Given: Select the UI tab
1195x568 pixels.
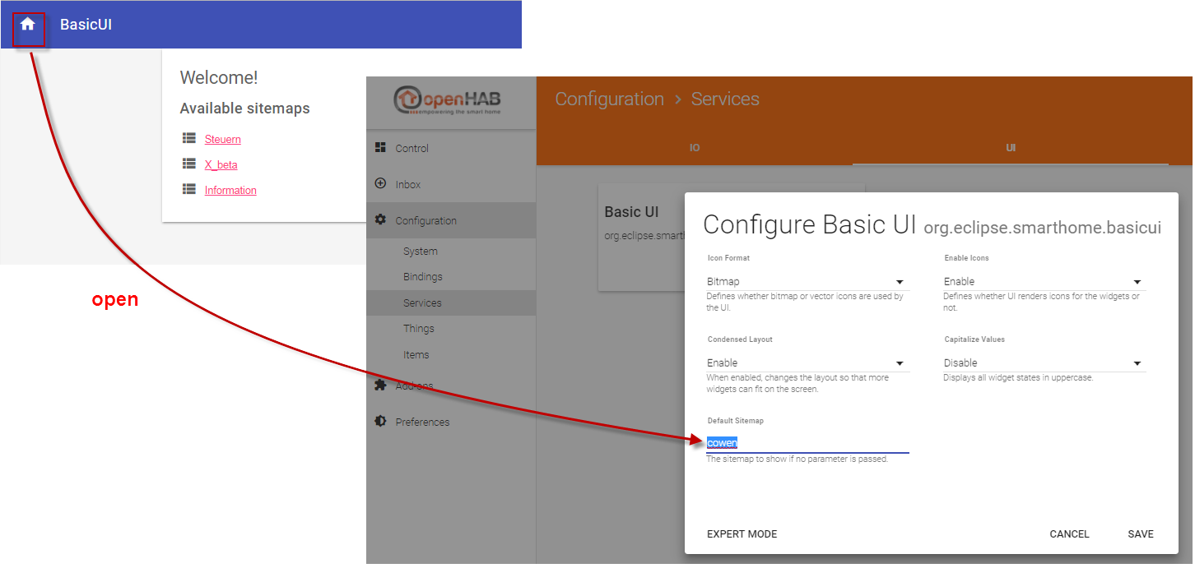Looking at the screenshot, I should pos(1011,148).
